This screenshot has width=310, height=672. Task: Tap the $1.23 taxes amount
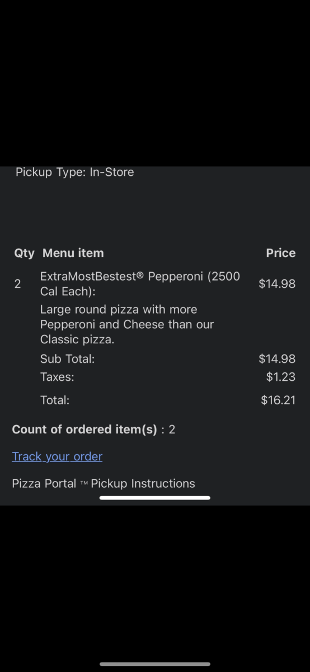281,377
